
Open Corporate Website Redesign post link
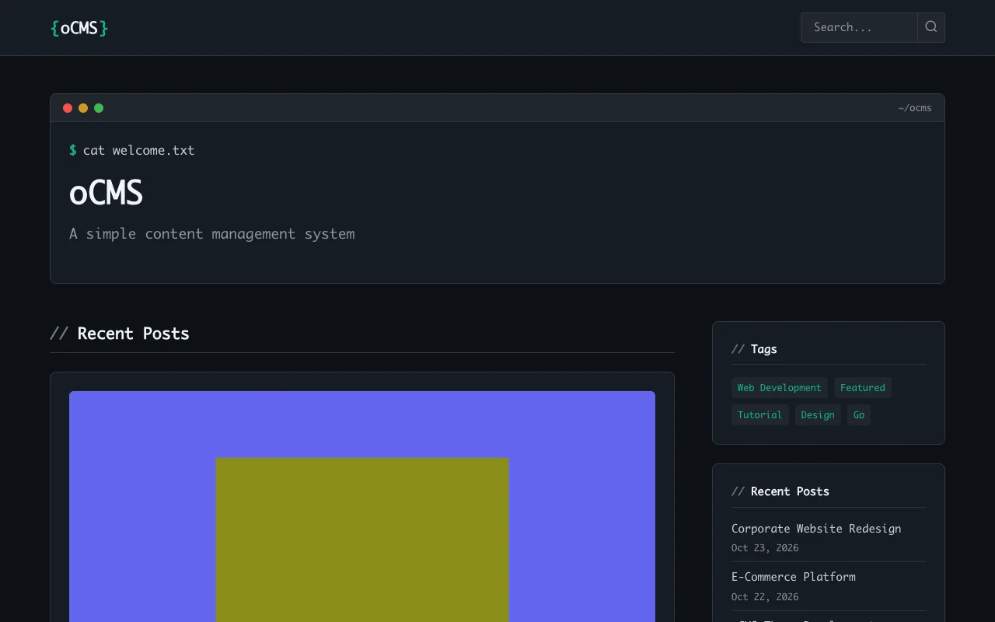(x=816, y=529)
